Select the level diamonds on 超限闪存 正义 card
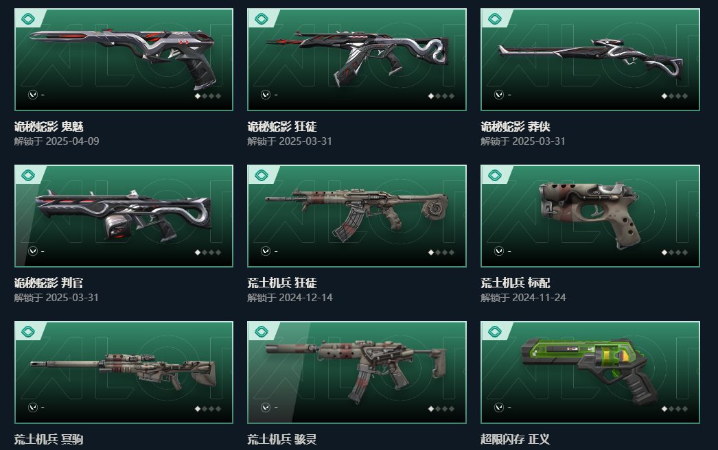This screenshot has height=450, width=718. (675, 409)
